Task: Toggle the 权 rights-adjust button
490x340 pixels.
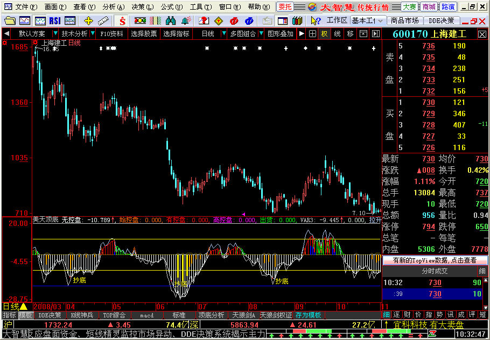Action: [x=324, y=34]
